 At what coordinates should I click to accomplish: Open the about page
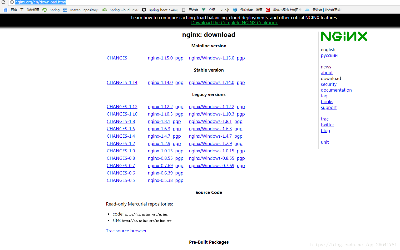[327, 73]
